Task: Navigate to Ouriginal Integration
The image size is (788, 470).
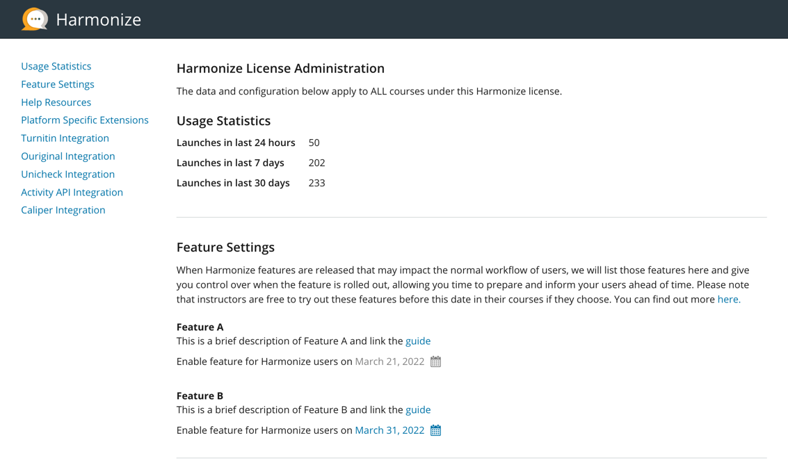Action: (x=67, y=156)
